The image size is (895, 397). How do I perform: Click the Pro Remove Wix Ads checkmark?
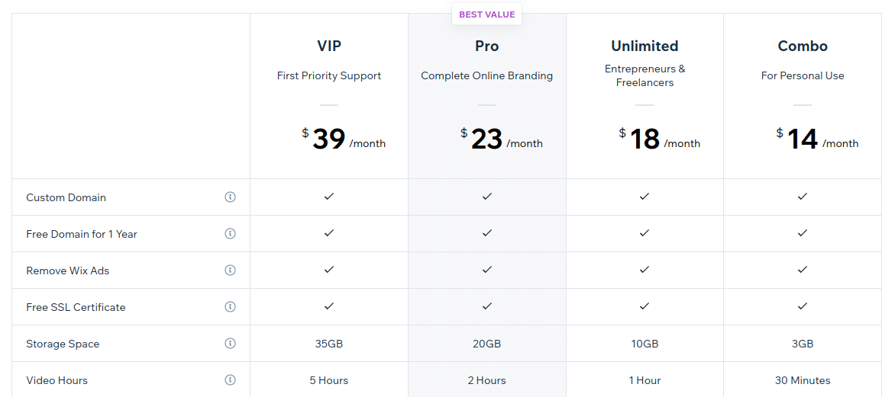tap(487, 270)
